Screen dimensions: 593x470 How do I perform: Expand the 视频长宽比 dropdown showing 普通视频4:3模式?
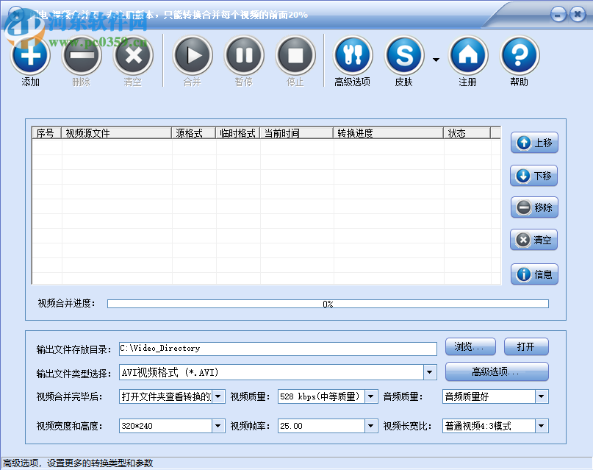tap(540, 426)
